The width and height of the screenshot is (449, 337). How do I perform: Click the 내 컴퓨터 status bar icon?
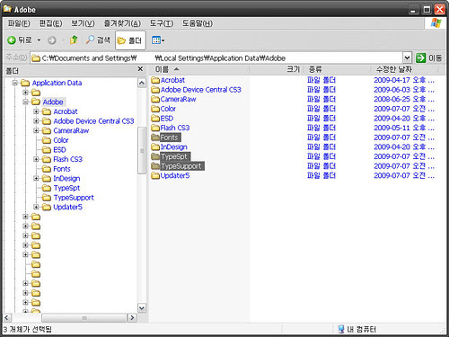[341, 329]
